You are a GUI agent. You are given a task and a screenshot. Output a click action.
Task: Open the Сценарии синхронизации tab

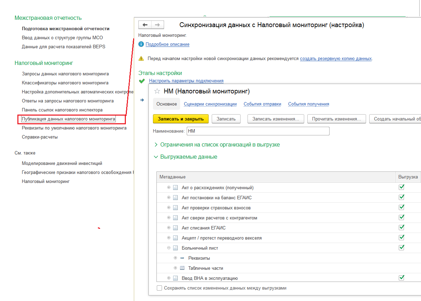click(x=210, y=104)
